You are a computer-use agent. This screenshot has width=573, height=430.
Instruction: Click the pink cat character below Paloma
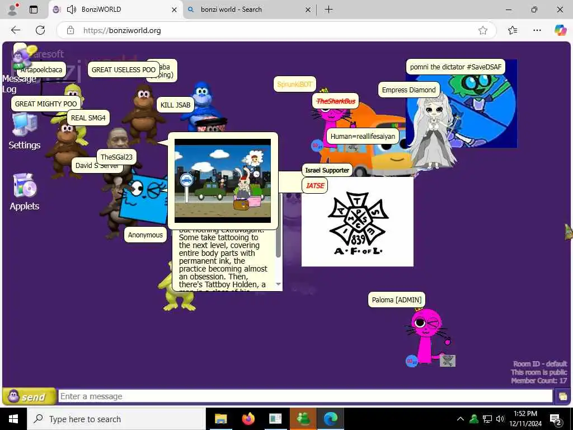pos(427,336)
